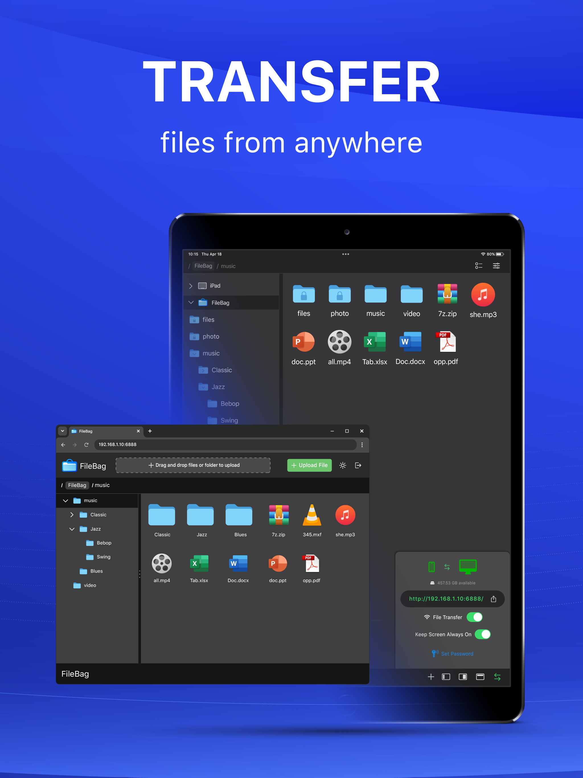Select Bebop in browser sidebar tree
This screenshot has height=778, width=583.
(x=99, y=543)
